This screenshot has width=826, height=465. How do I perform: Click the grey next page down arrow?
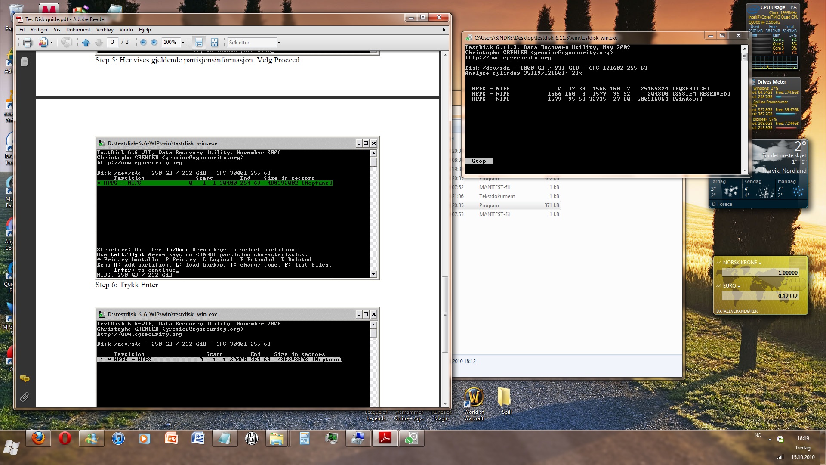click(99, 42)
